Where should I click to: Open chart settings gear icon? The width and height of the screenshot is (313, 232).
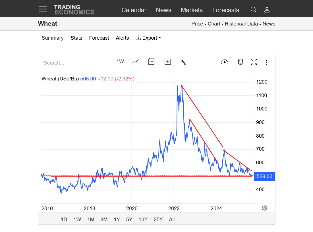(x=265, y=208)
